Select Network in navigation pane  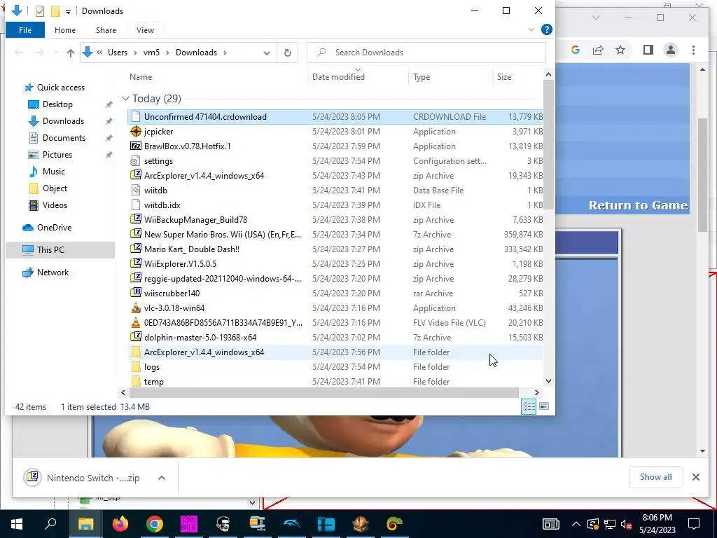tap(53, 273)
